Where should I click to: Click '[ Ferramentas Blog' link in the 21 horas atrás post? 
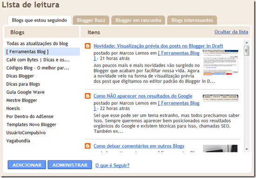pyautogui.click(x=178, y=53)
